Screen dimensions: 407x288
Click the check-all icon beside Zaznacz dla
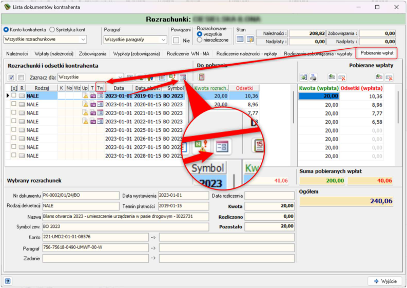tap(11, 77)
